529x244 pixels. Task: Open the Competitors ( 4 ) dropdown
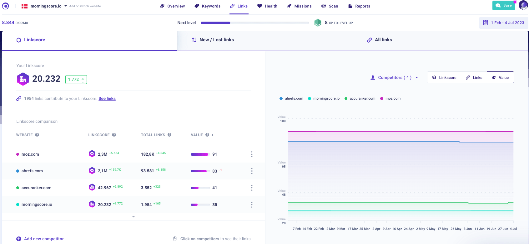click(394, 77)
